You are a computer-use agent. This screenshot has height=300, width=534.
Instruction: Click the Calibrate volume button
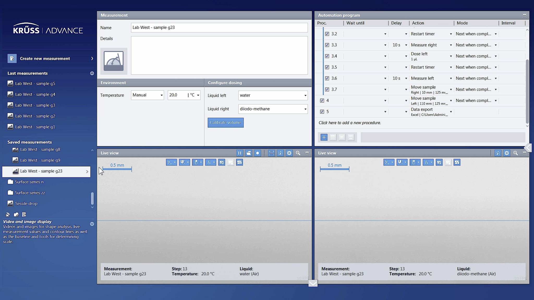click(226, 123)
